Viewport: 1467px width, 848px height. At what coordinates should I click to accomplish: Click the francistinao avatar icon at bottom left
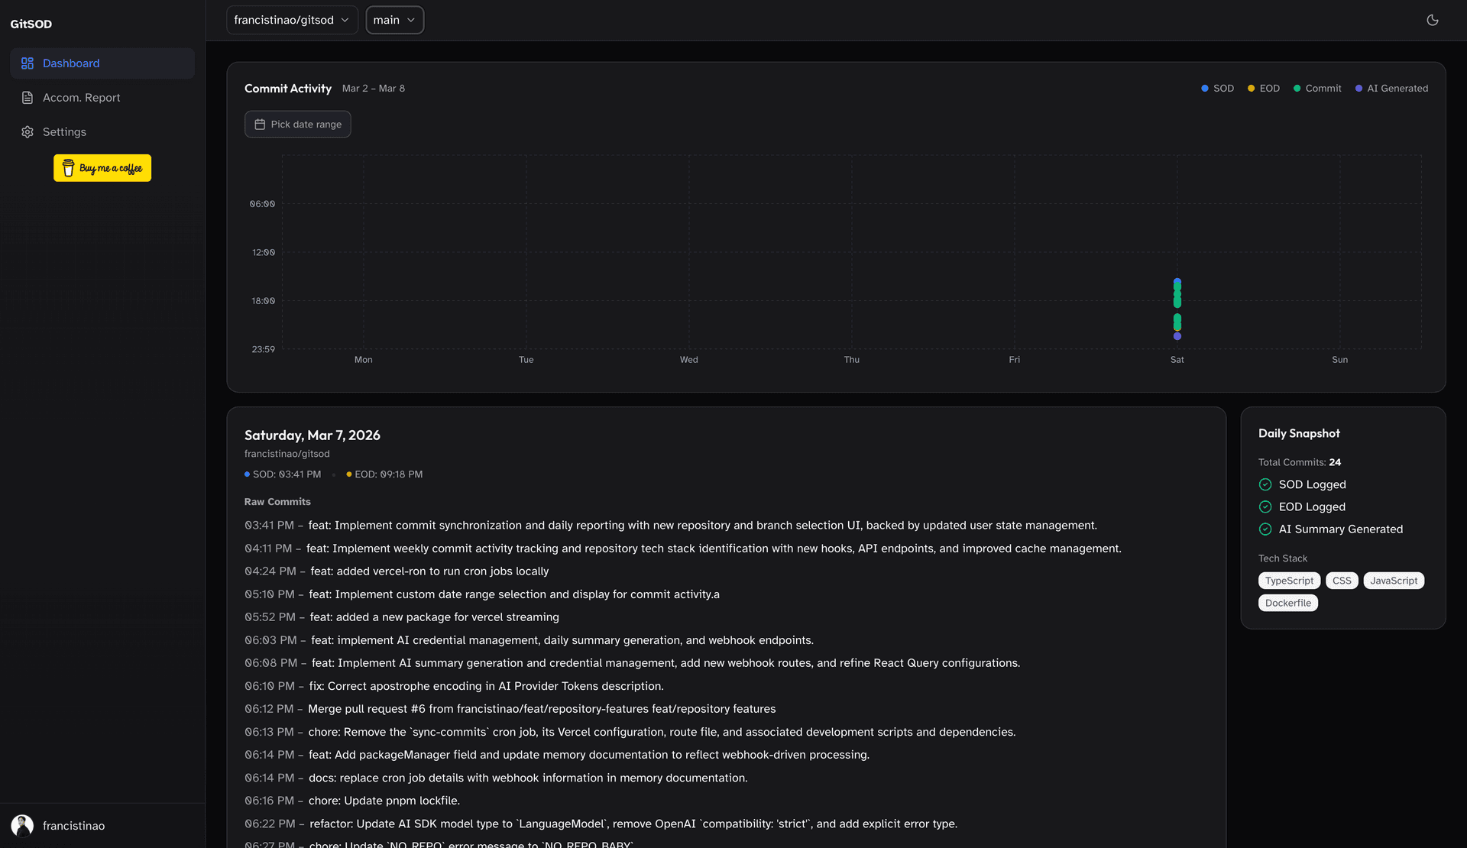click(x=21, y=825)
